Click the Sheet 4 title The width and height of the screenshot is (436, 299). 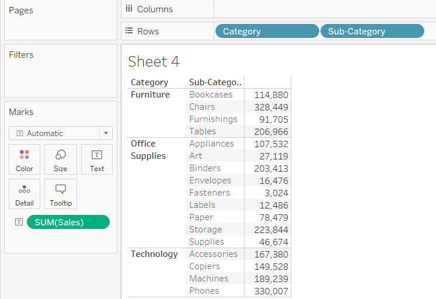click(154, 61)
